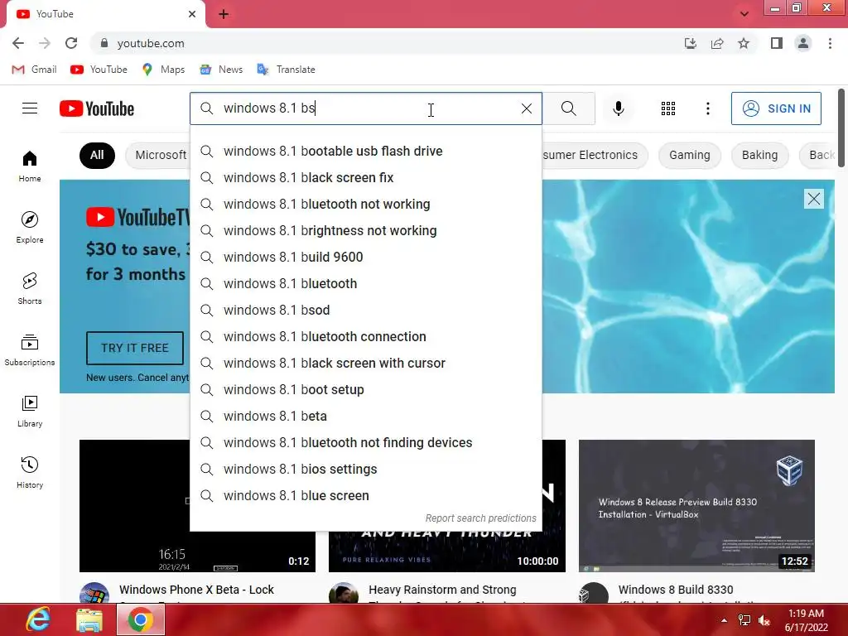This screenshot has height=636, width=848.
Task: Open Explore in the sidebar
Action: coord(30,227)
